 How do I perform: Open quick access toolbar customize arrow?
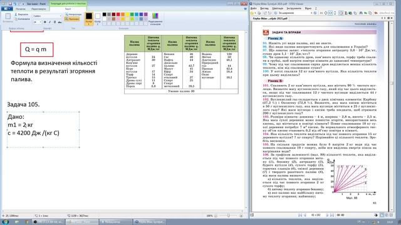(24, 4)
